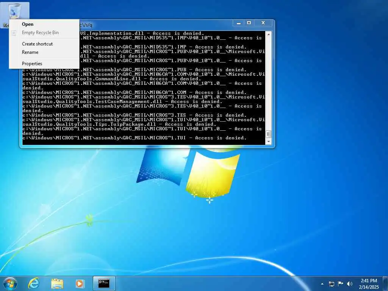Open the Windows Start menu orb
388x291 pixels.
coord(10,283)
